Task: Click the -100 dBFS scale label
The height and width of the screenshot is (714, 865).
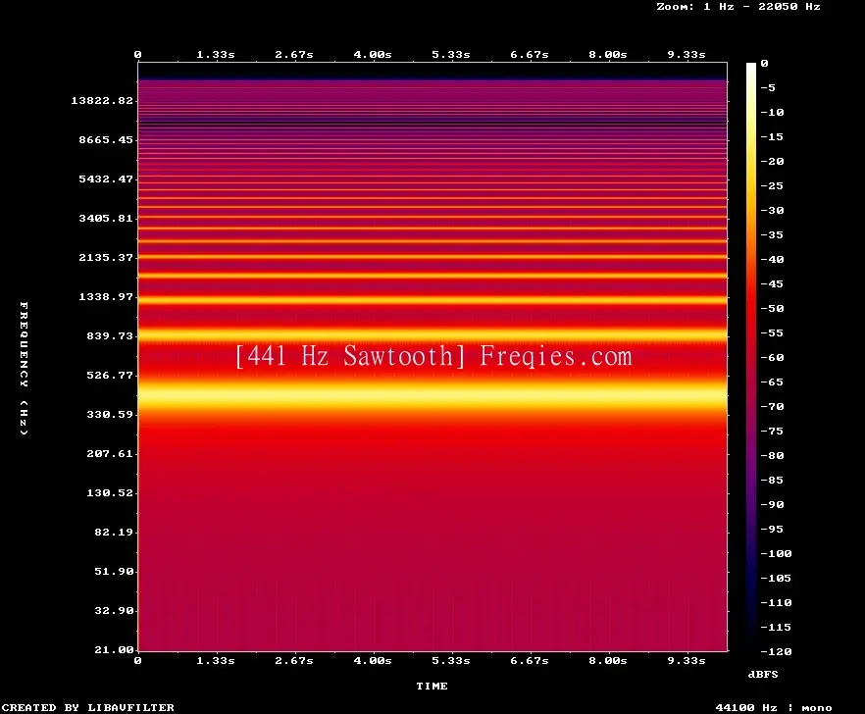Action: point(776,553)
